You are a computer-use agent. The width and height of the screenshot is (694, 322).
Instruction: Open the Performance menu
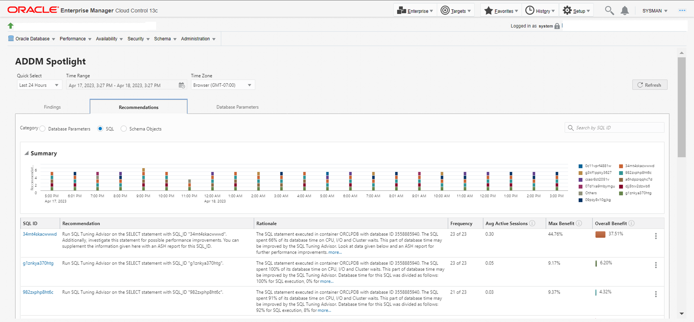75,39
